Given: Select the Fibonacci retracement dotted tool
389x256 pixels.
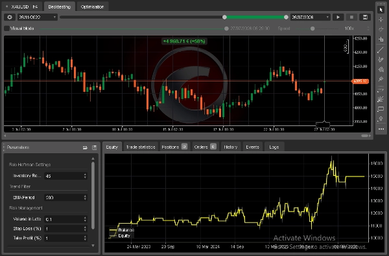Looking at the screenshot, I should [x=381, y=89].
